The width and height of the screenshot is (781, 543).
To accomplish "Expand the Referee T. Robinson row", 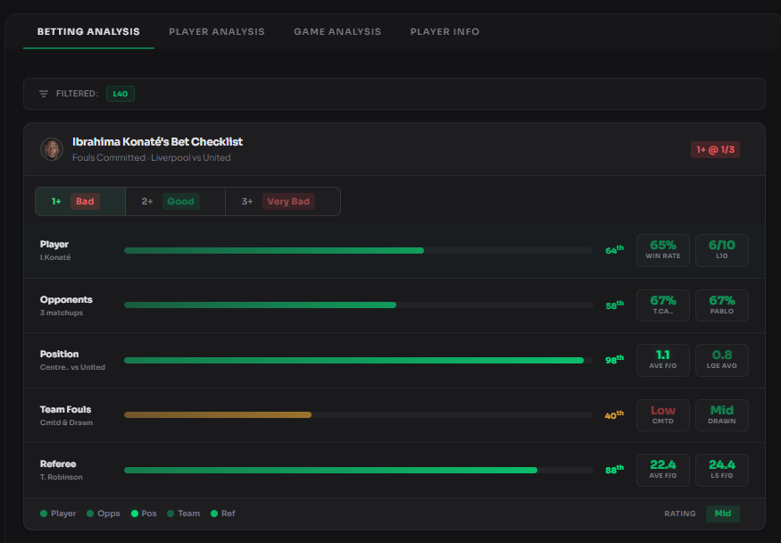I will tap(61, 469).
